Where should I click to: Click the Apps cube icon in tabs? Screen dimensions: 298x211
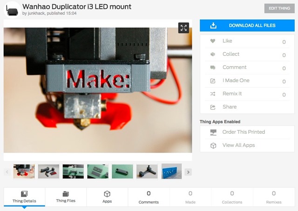tap(107, 194)
